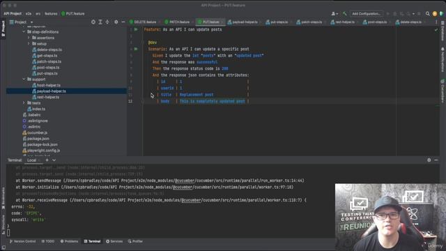Screen dimensions: 446x251
Task: Click the features breadcrumb item
Action: coord(51,14)
